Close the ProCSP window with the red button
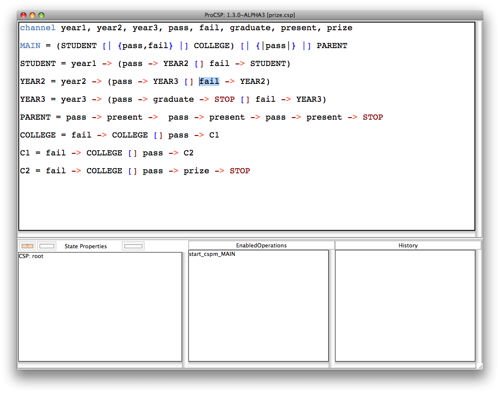Screen dimensions: 500x393 point(23,15)
